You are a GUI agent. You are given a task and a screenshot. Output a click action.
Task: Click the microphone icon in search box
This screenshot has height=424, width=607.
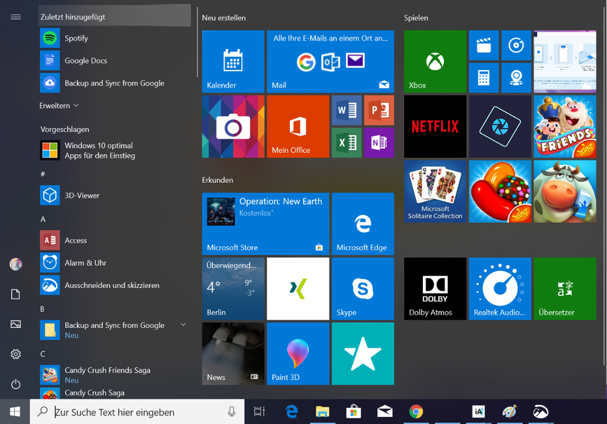(232, 412)
